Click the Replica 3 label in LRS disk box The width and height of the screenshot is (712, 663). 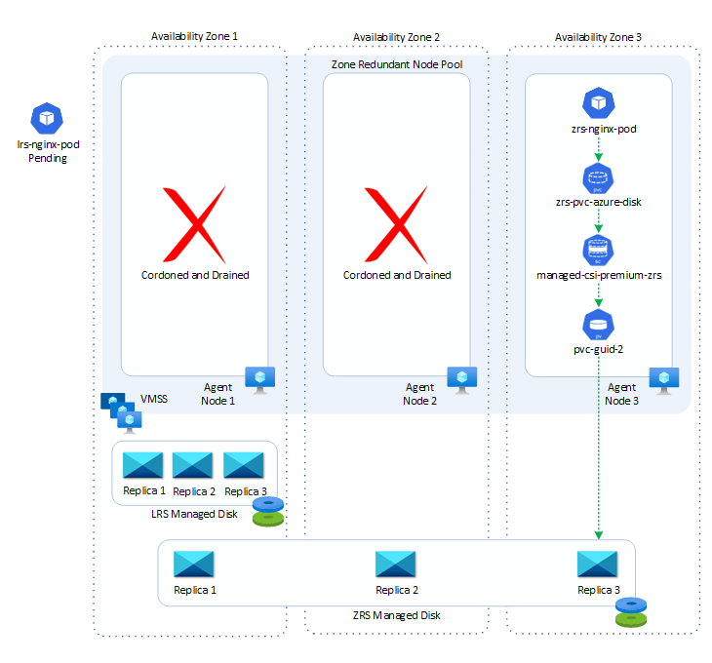coord(246,491)
